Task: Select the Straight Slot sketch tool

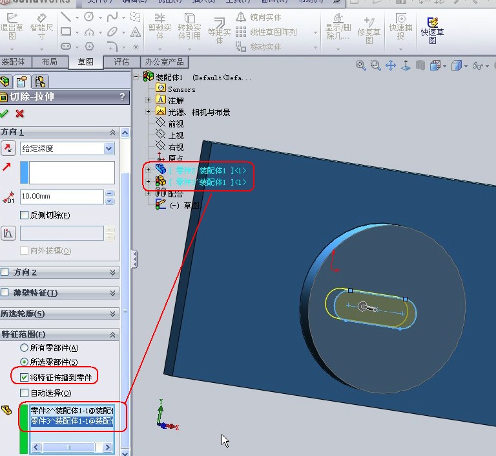Action: 66,47
